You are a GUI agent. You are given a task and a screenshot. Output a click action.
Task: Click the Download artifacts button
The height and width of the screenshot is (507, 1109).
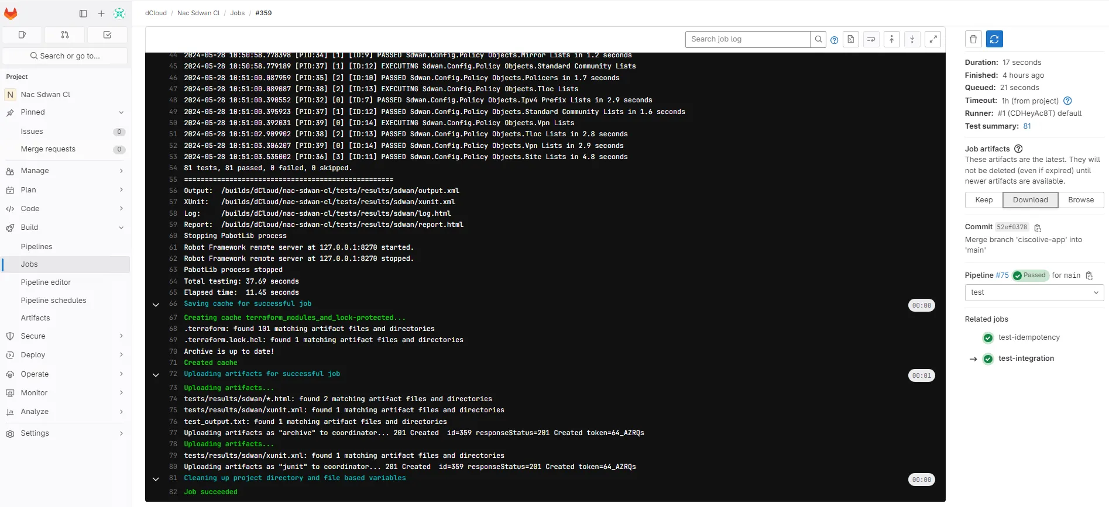[1030, 200]
